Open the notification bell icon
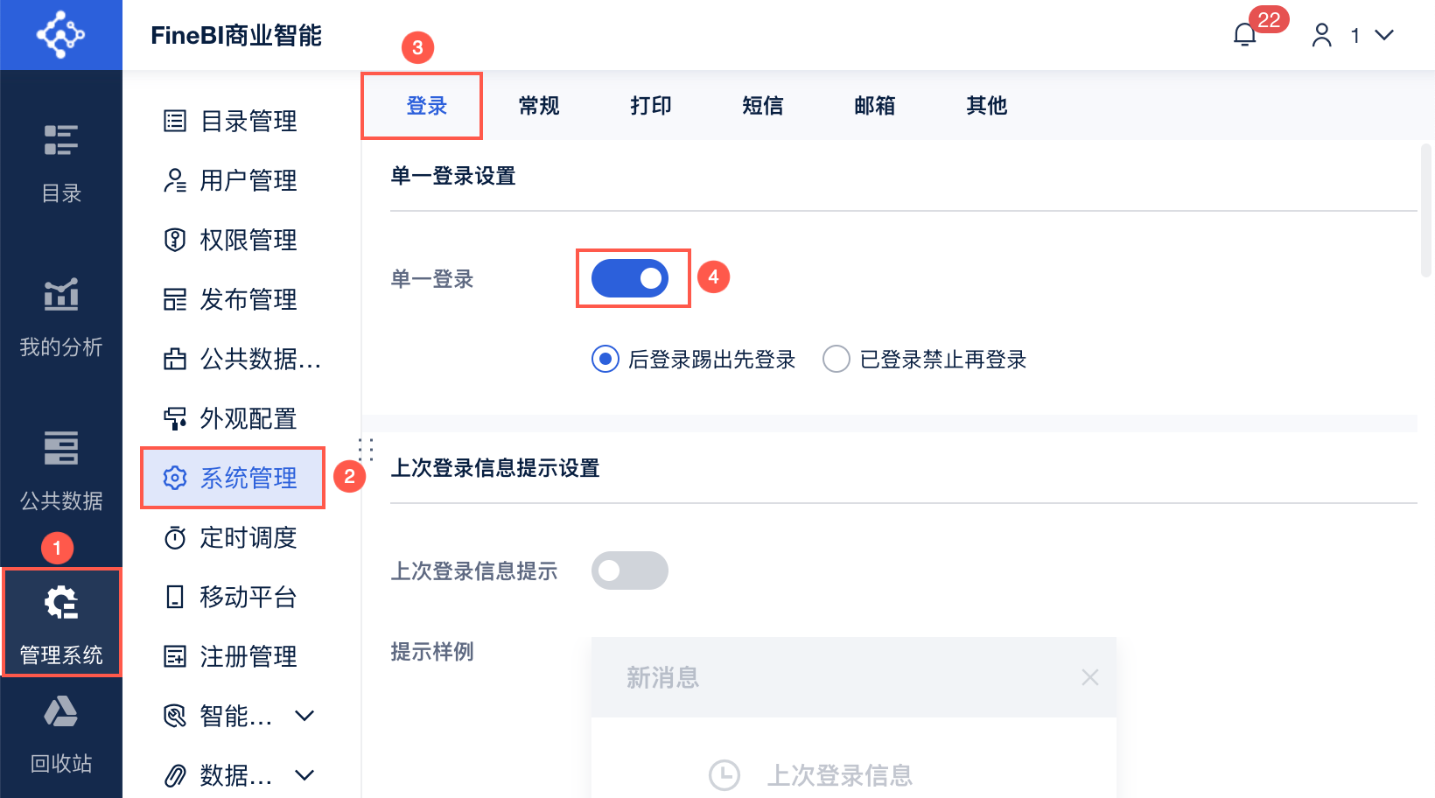 click(1244, 35)
